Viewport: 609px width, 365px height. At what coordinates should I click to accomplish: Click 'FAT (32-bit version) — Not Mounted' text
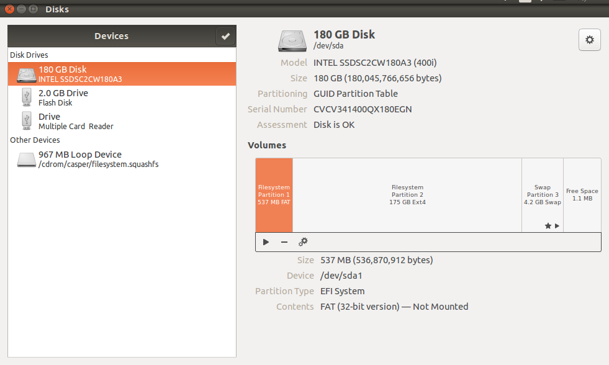[394, 307]
